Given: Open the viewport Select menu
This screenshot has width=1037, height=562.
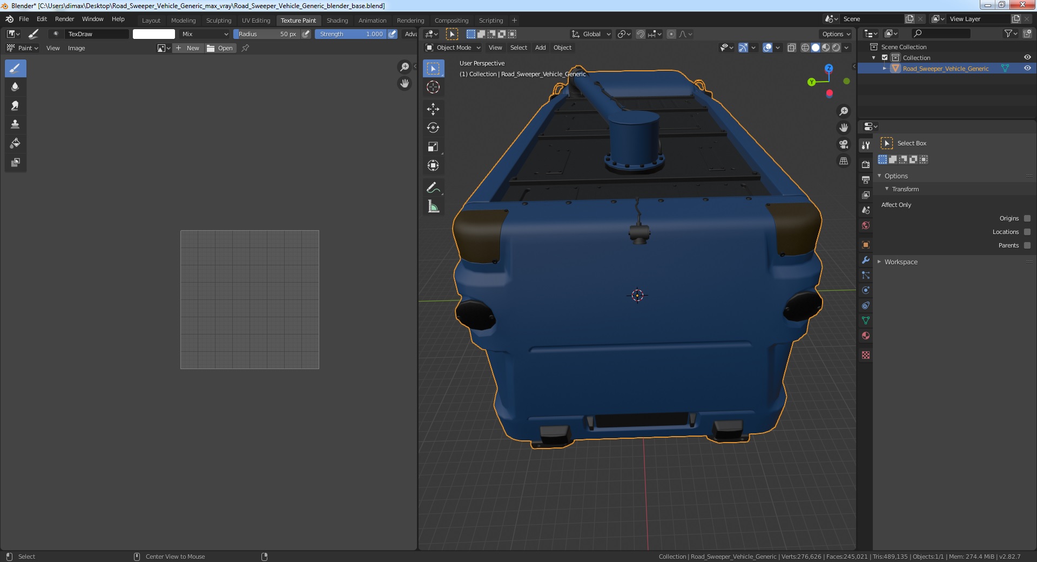Looking at the screenshot, I should (518, 48).
